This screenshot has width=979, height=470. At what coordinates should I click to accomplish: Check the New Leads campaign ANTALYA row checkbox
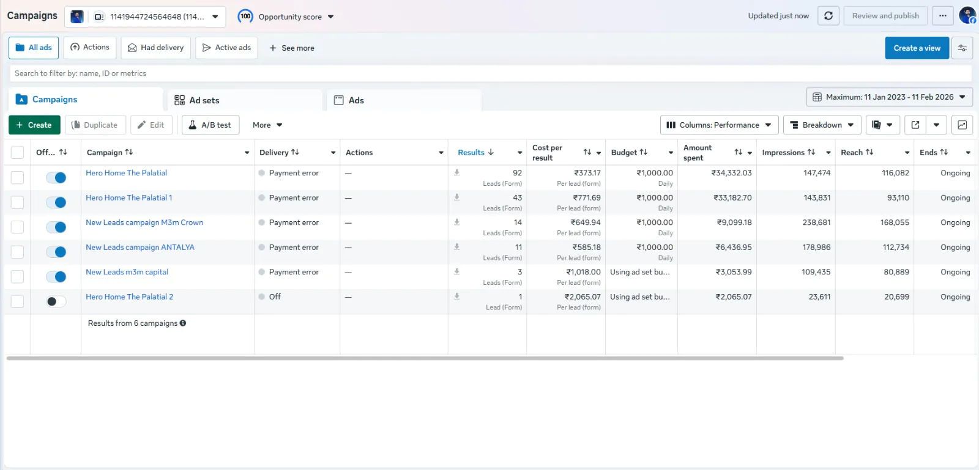click(x=17, y=252)
